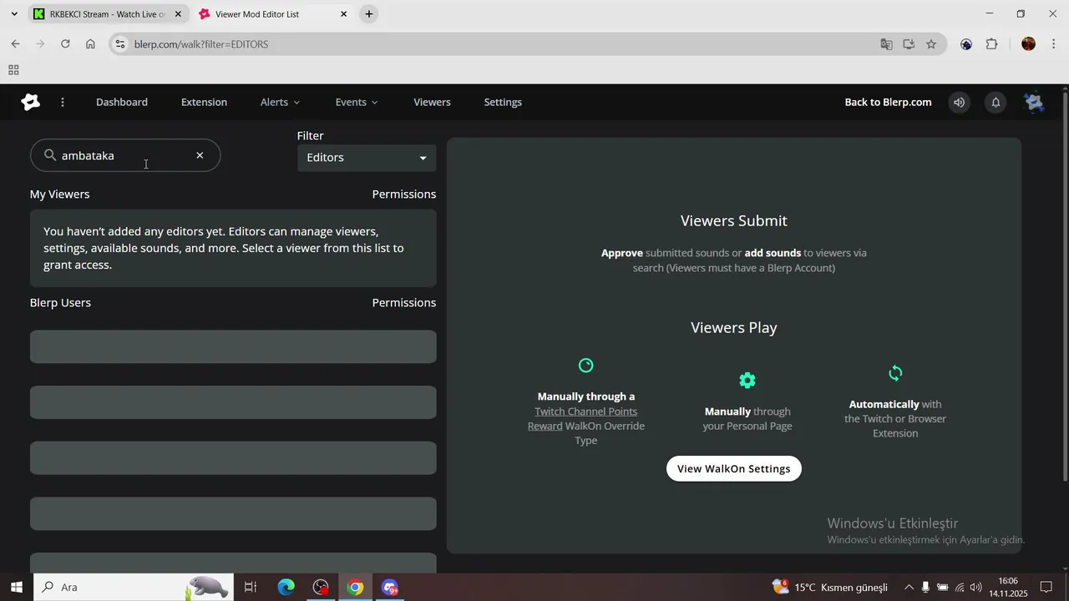The height and width of the screenshot is (601, 1069).
Task: Close the Viewer Mod Editor List tab
Action: (344, 14)
